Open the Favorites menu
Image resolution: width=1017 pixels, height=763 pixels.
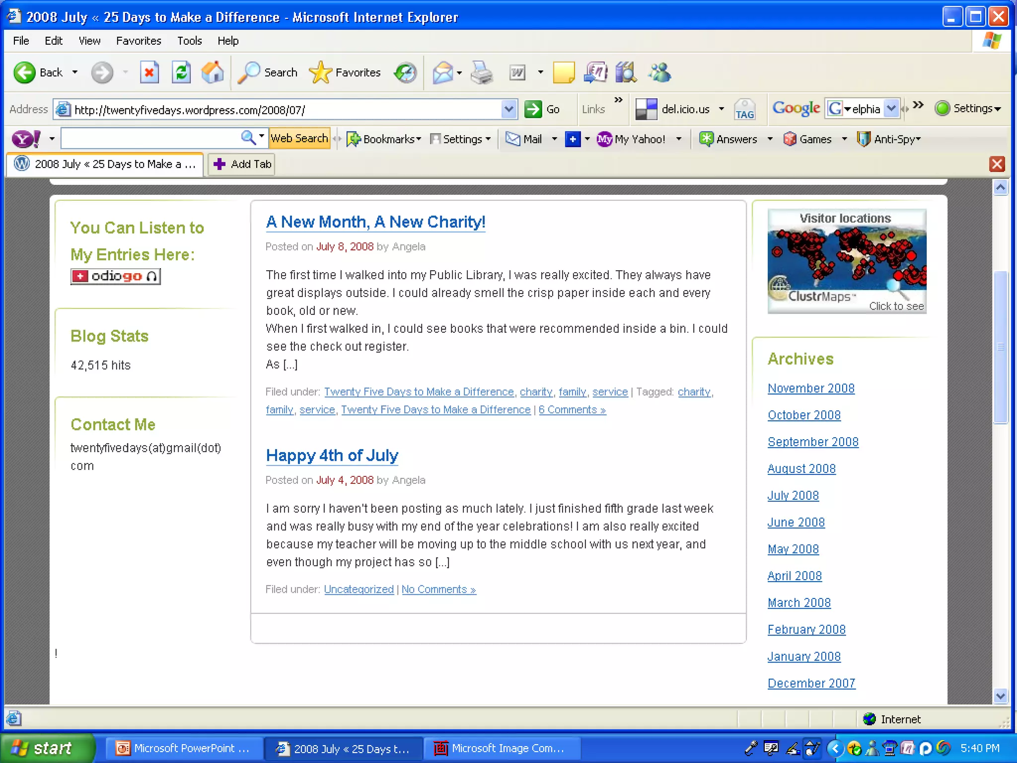pyautogui.click(x=139, y=41)
